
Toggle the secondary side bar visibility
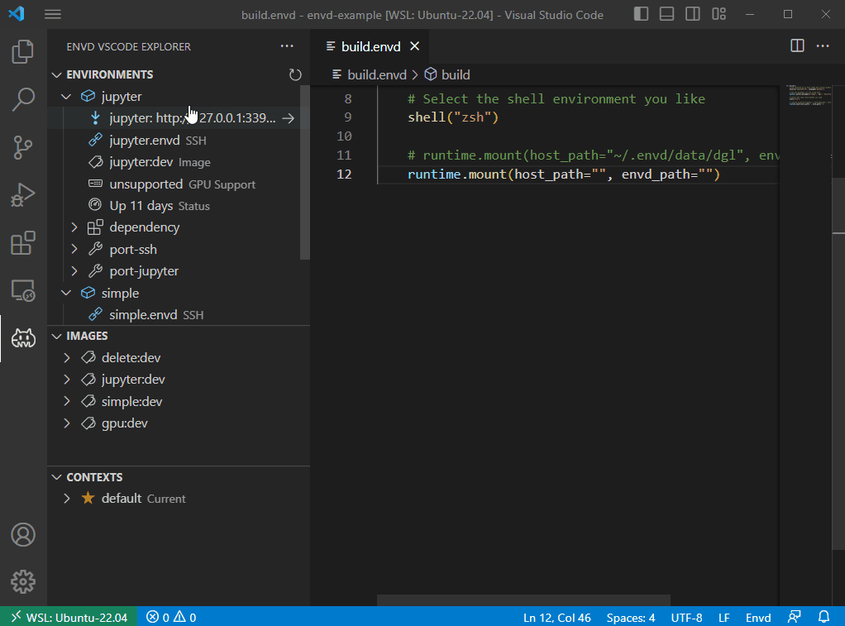(693, 14)
